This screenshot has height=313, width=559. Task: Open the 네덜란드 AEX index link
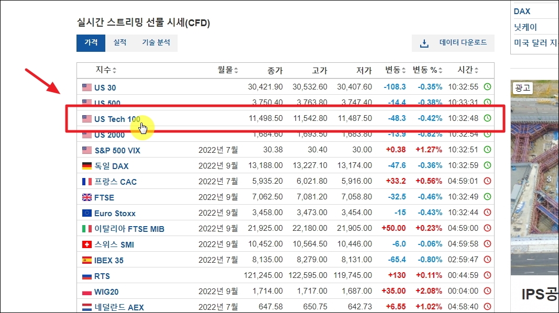(x=119, y=307)
